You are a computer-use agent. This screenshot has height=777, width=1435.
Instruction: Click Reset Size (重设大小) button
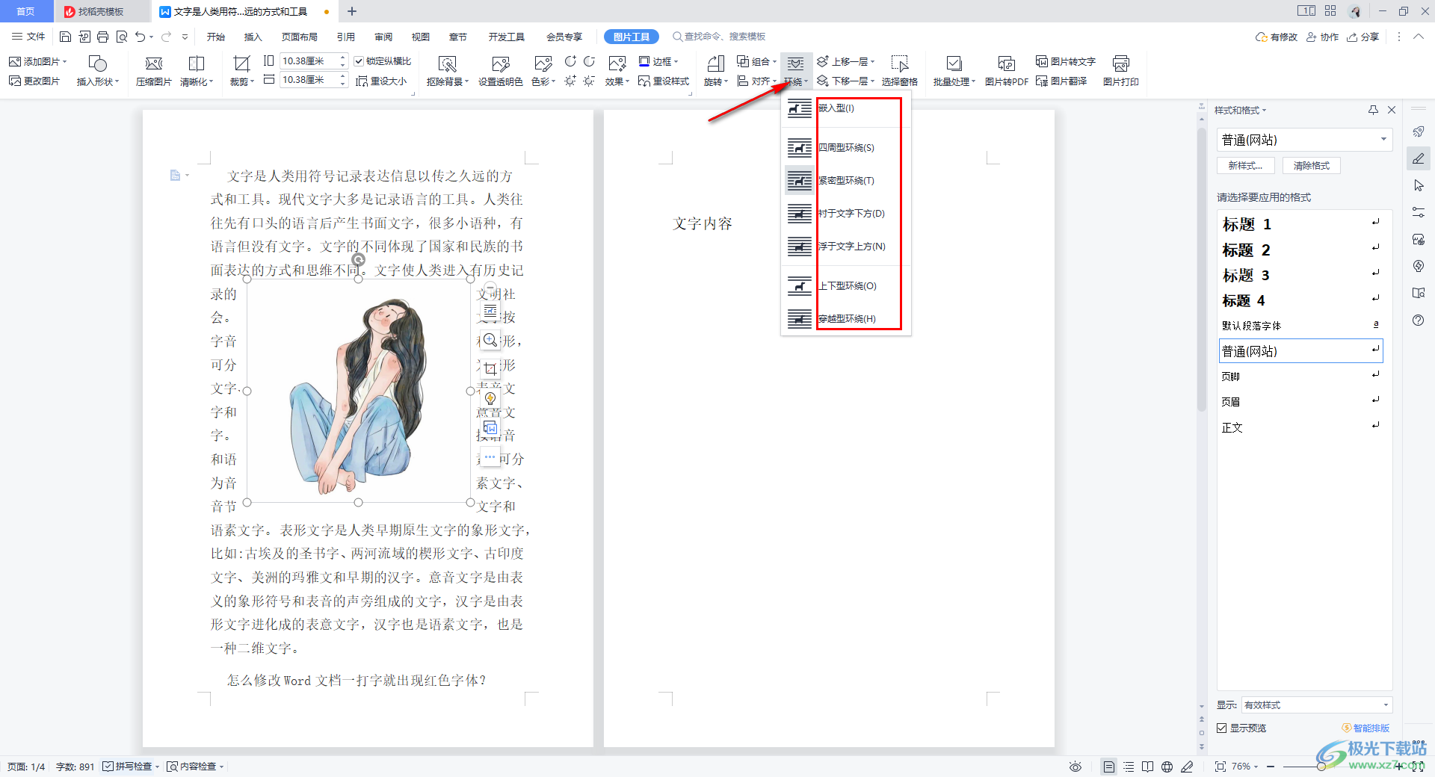coord(381,81)
